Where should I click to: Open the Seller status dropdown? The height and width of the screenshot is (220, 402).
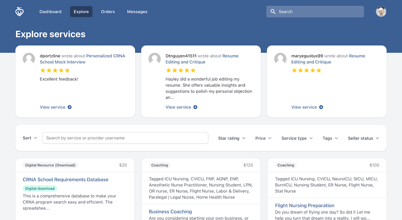pyautogui.click(x=363, y=138)
